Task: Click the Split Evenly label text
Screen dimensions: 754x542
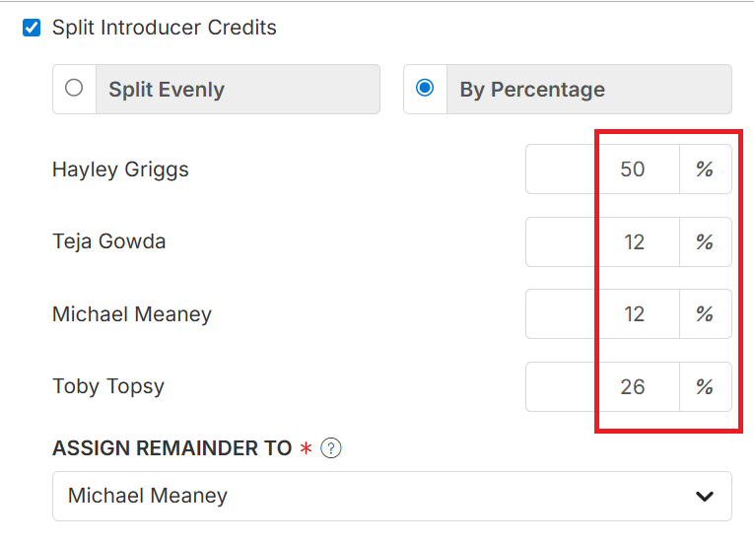Action: pos(167,90)
